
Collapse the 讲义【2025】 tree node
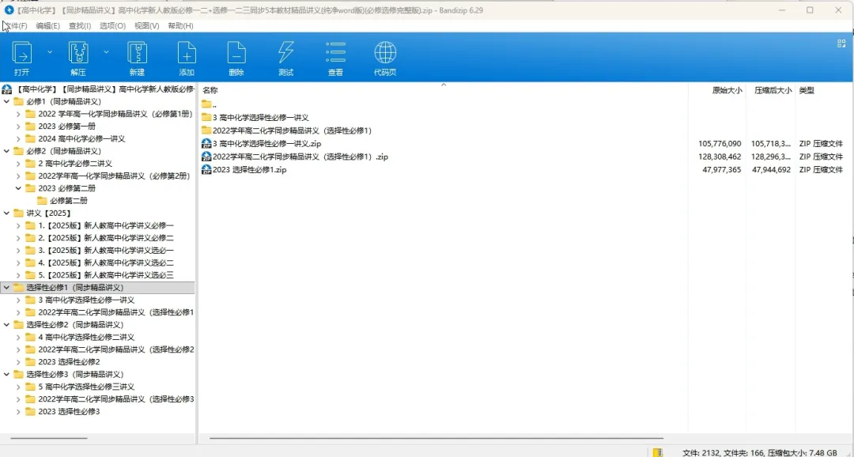6,213
